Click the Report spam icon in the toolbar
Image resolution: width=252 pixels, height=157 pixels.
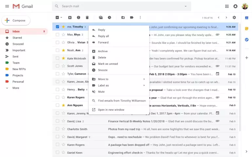pos(79,18)
